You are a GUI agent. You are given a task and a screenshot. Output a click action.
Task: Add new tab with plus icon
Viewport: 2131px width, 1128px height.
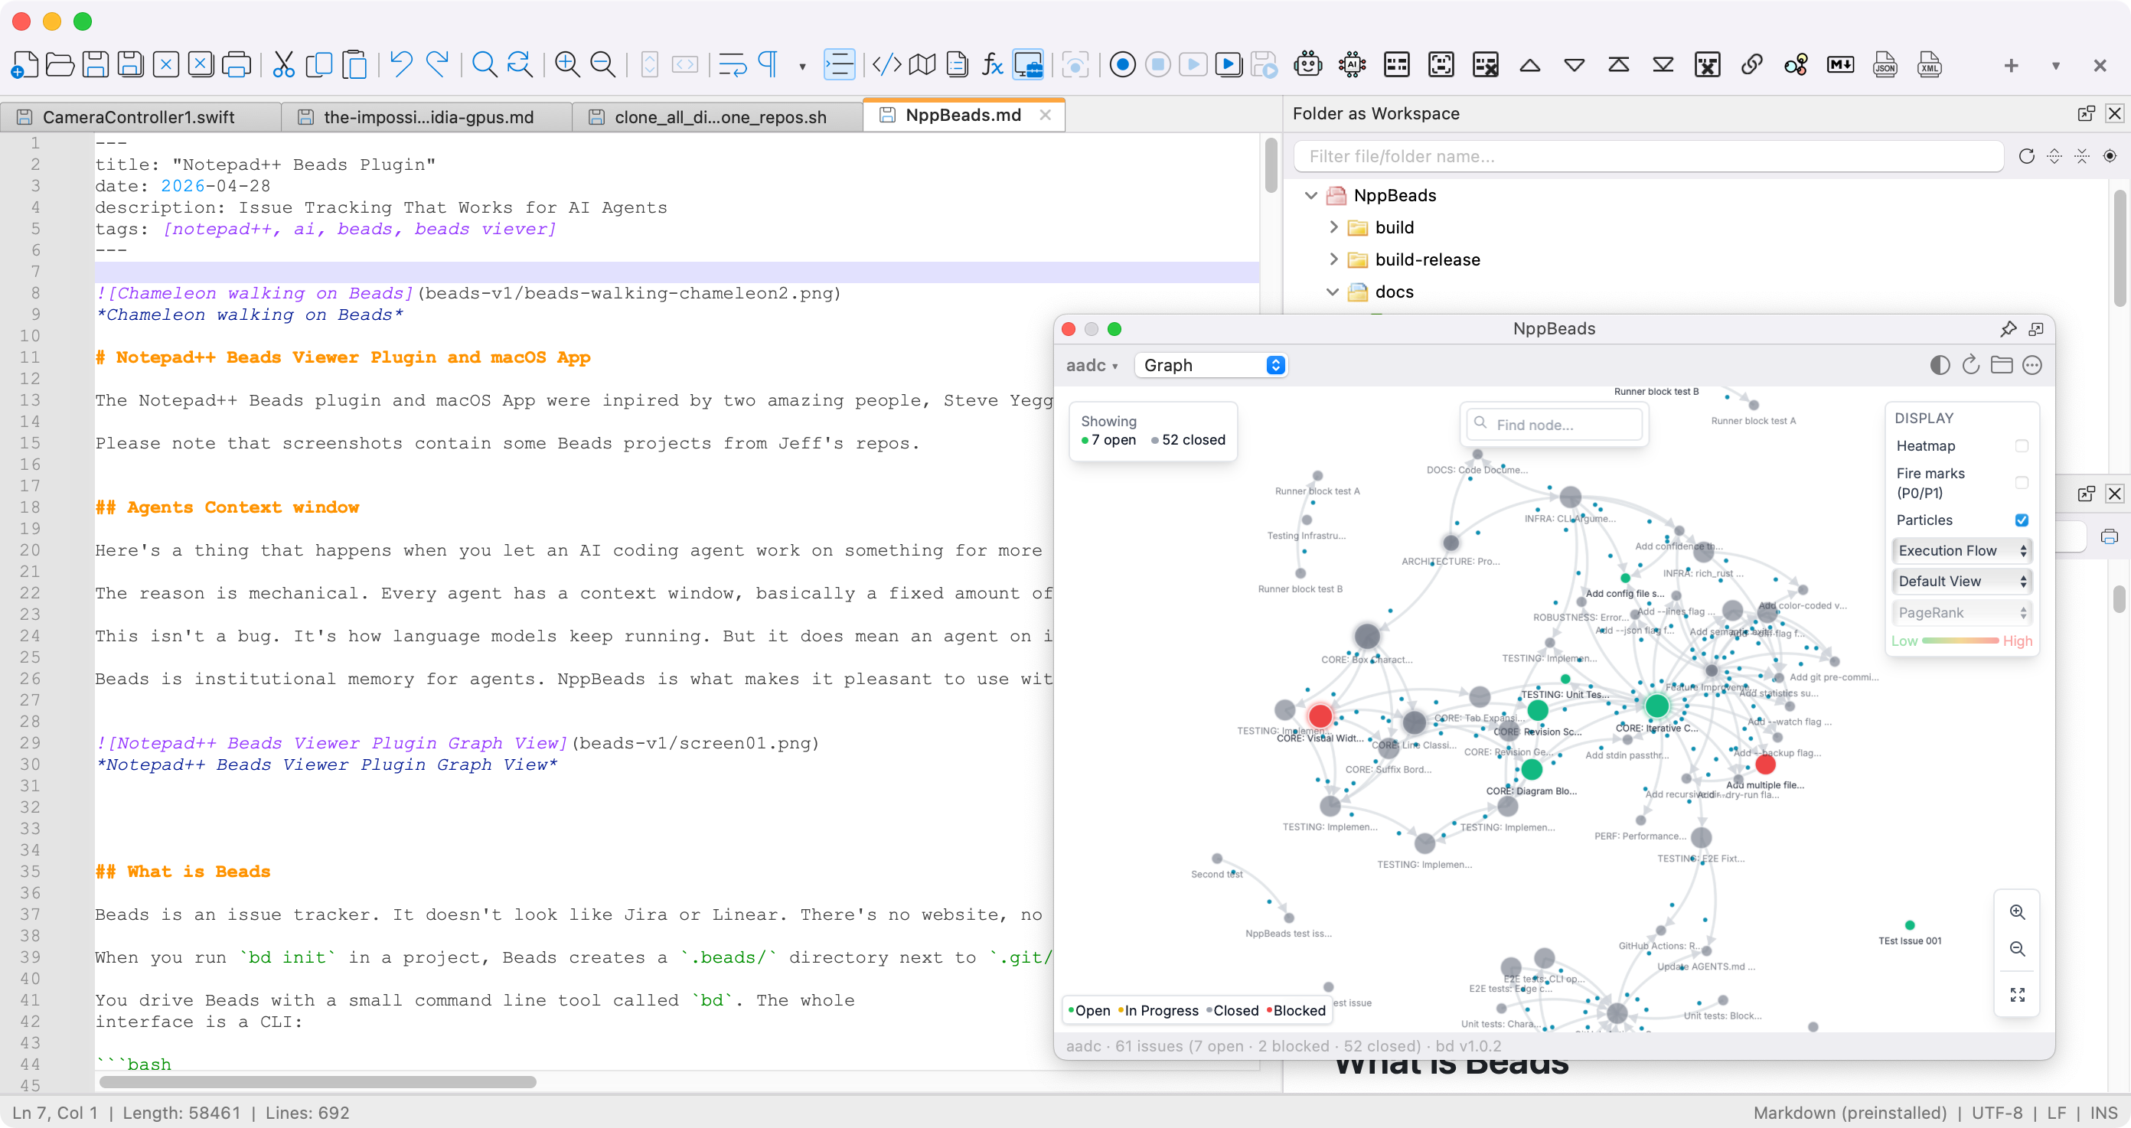(2011, 65)
